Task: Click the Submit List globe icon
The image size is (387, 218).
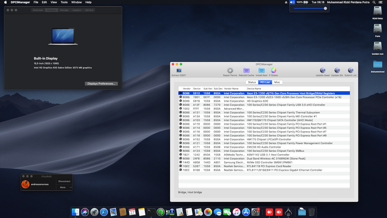Action: point(350,71)
